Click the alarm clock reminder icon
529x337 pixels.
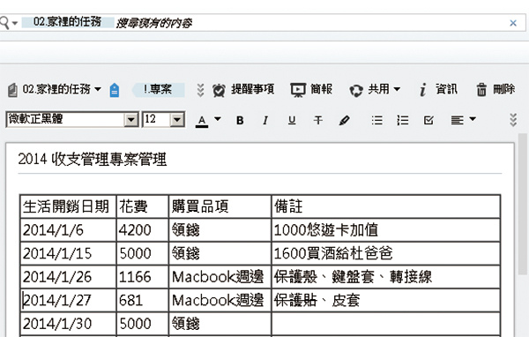219,90
